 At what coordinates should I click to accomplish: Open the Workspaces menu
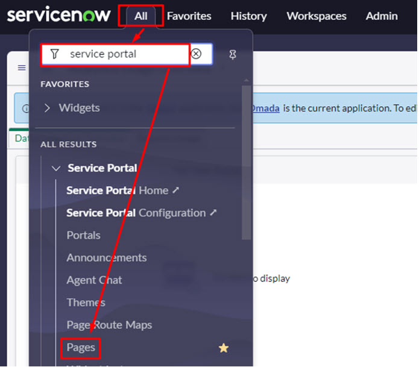pyautogui.click(x=317, y=16)
